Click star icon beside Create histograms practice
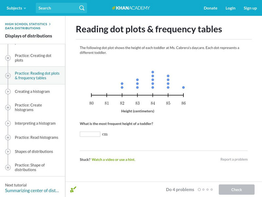The height and width of the screenshot is (197, 262). [8, 108]
